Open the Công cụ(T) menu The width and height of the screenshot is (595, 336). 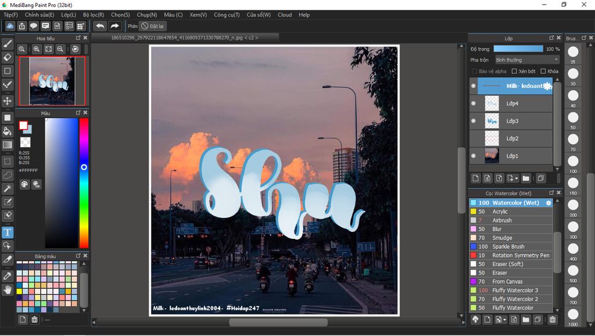click(x=227, y=15)
